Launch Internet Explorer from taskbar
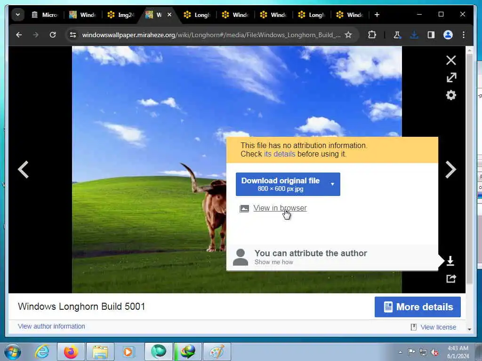This screenshot has height=361, width=482. (42, 352)
